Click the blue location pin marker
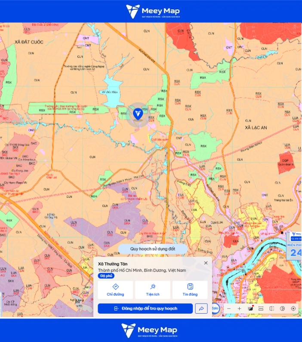 [138, 114]
